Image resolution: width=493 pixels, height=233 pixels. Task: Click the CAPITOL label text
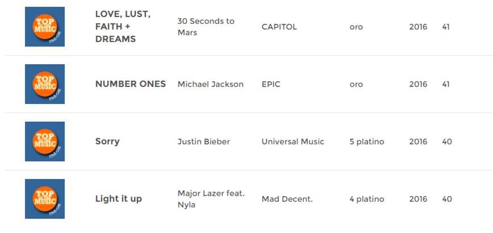point(279,27)
